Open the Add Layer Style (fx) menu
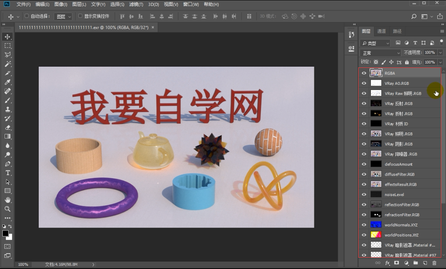This screenshot has width=446, height=269. (x=387, y=263)
